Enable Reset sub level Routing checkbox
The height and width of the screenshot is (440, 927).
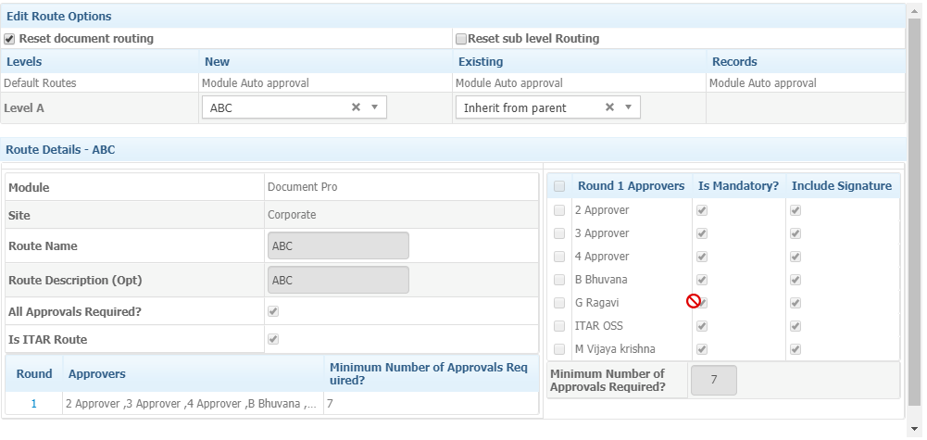pos(462,39)
